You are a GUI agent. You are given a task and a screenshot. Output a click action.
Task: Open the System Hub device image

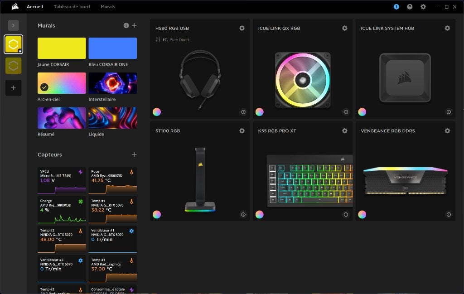tap(405, 78)
